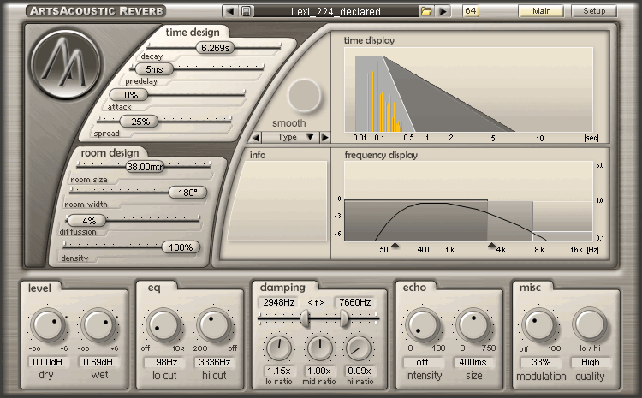Open the preset folder browser icon
The width and height of the screenshot is (642, 398).
[426, 12]
